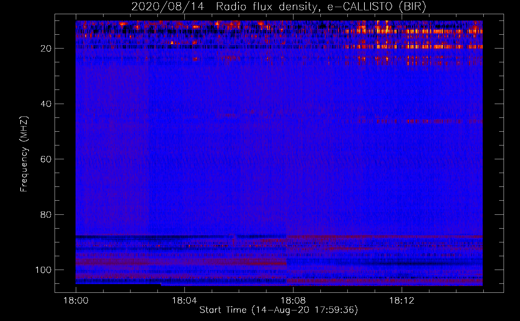Click the 40 frequency tick label
The width and height of the screenshot is (520, 321).
tap(46, 104)
